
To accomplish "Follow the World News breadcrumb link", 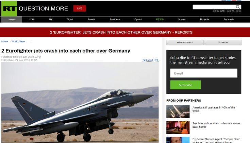I will point(18,41).
